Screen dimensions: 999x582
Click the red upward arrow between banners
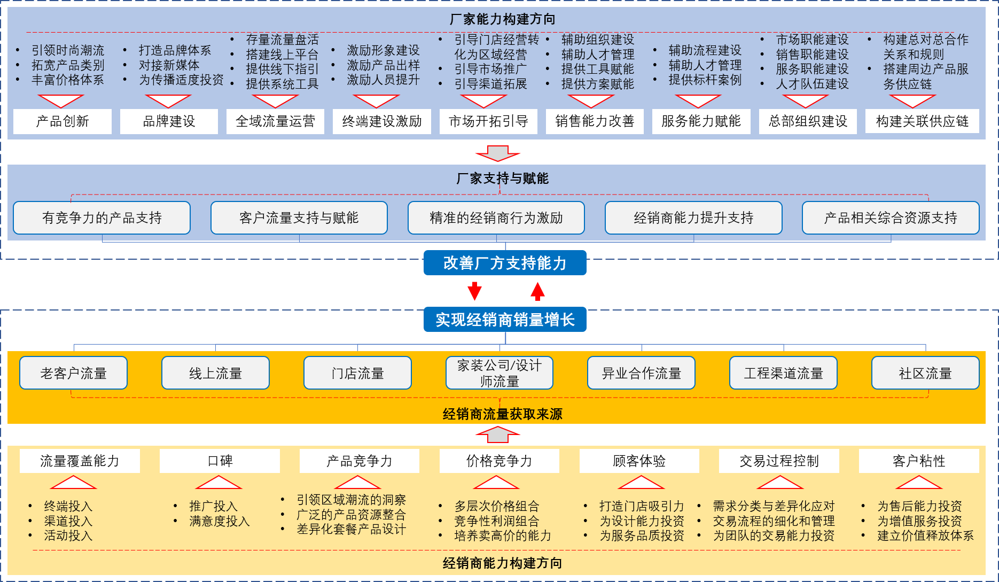coord(537,291)
